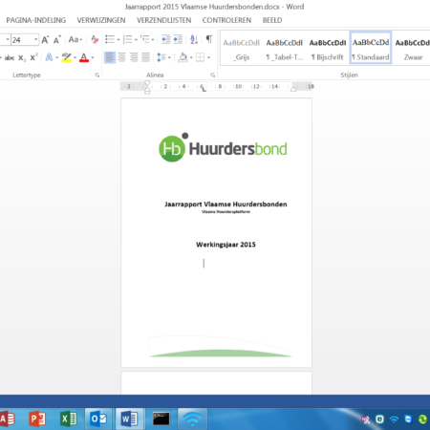Click the Wi-Fi icon in system tray
Image resolution: width=430 pixels, height=430 pixels.
tap(394, 419)
